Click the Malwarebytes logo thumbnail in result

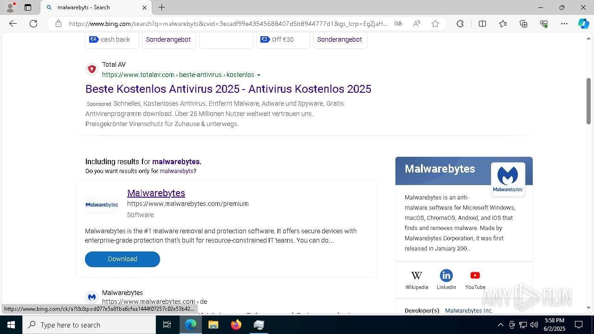coord(102,205)
